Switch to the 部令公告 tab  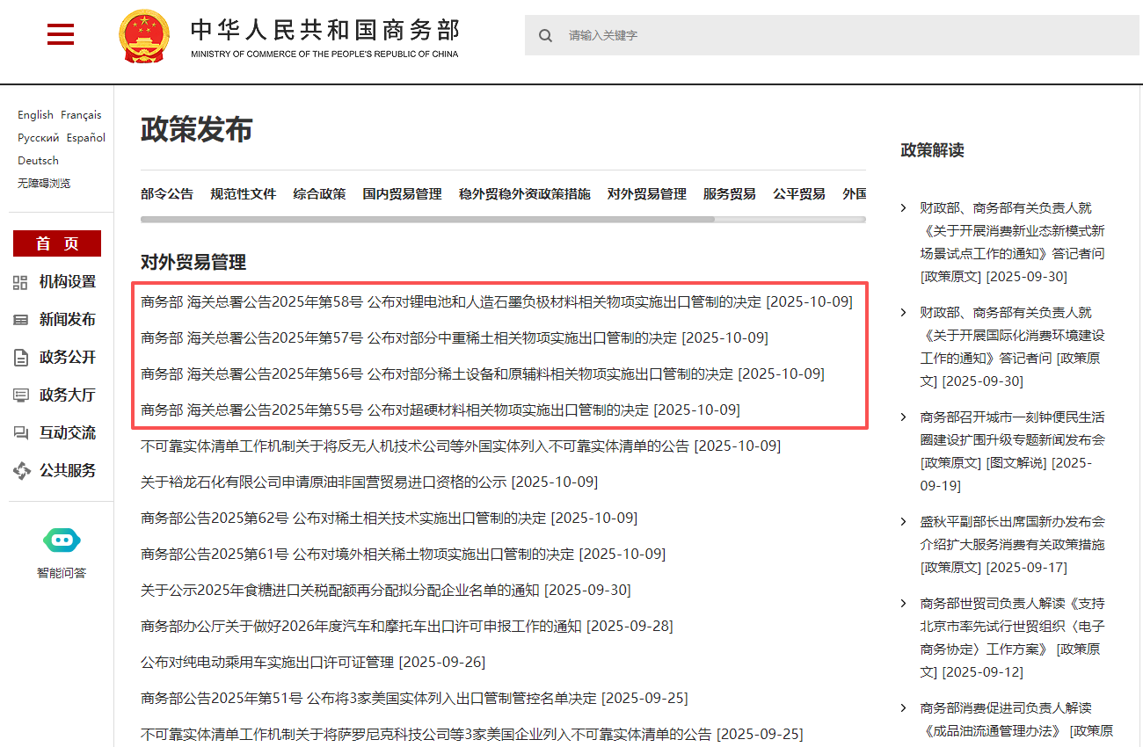[x=166, y=194]
